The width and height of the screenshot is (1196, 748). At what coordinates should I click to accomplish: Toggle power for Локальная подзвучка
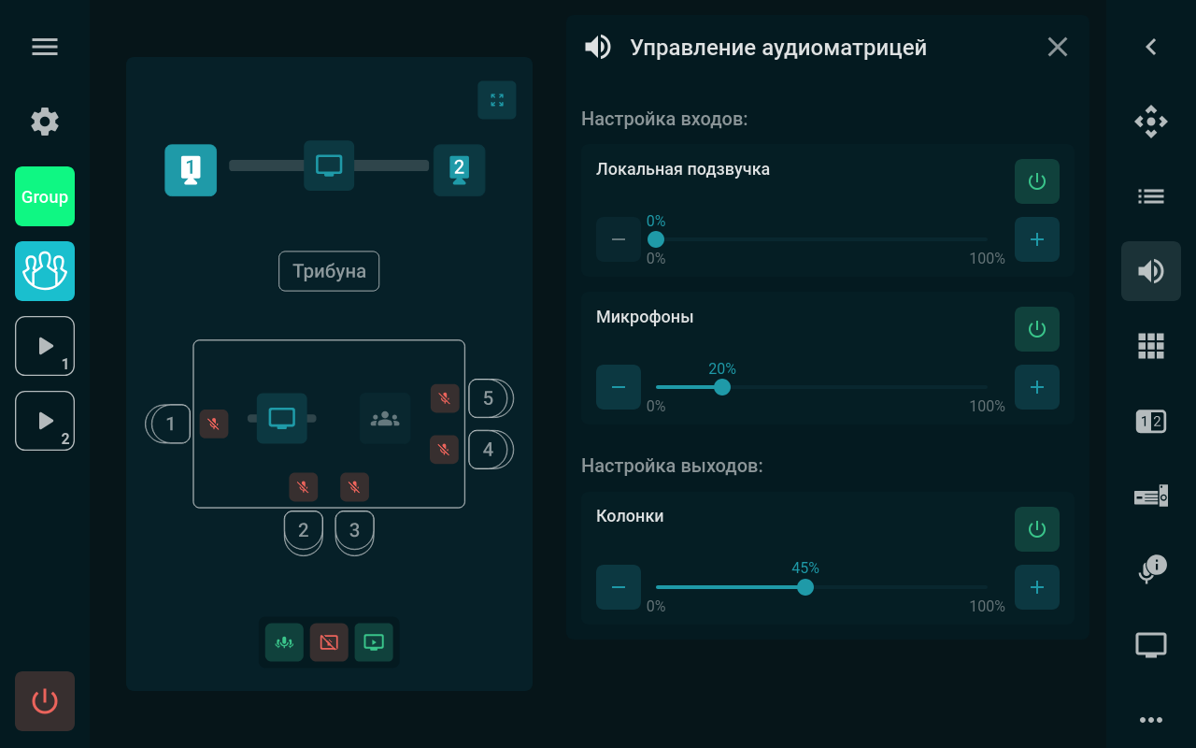coord(1037,181)
